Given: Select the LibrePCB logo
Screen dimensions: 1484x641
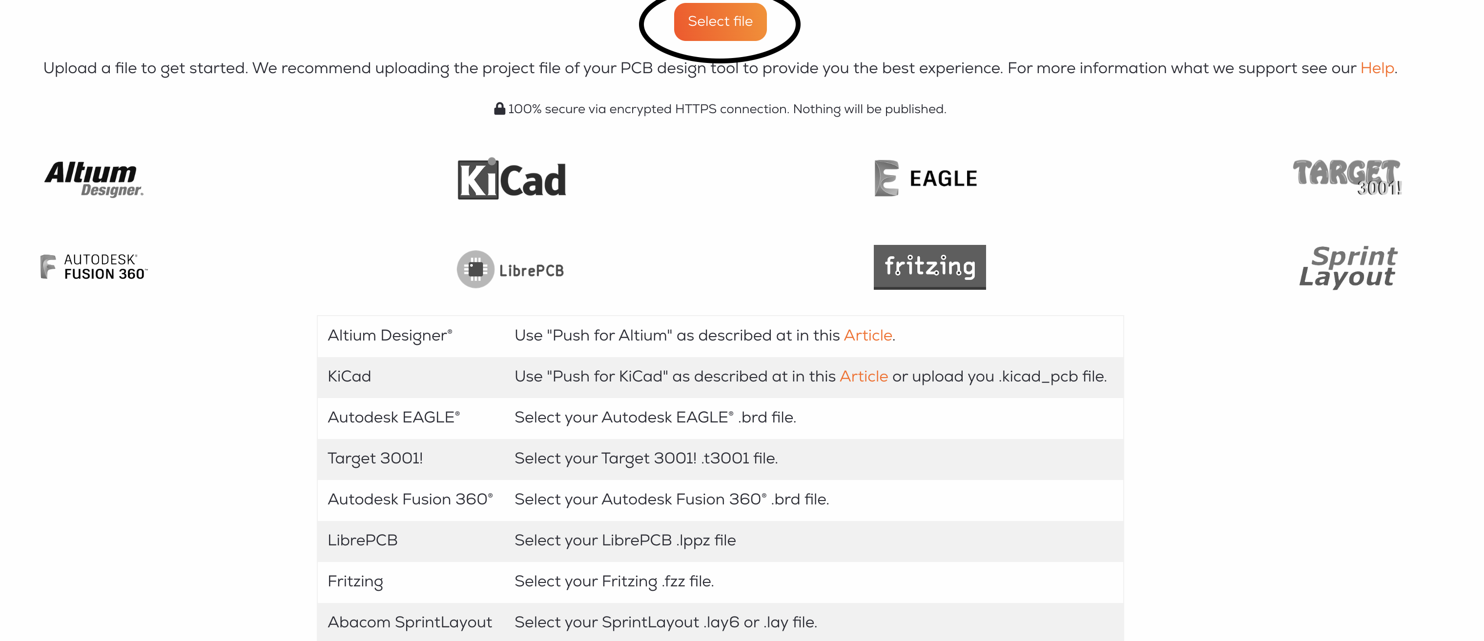Looking at the screenshot, I should (x=512, y=268).
